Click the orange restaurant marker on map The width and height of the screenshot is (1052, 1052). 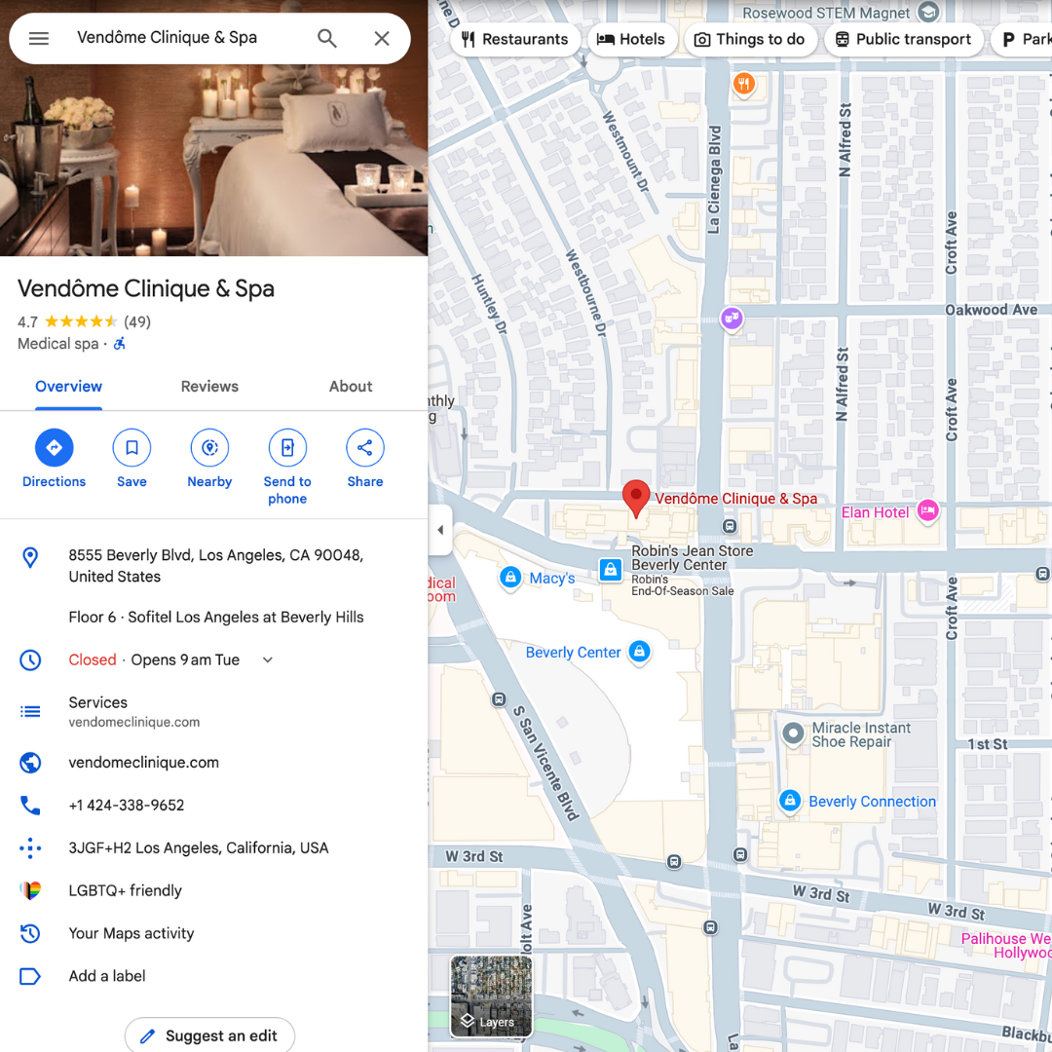743,85
